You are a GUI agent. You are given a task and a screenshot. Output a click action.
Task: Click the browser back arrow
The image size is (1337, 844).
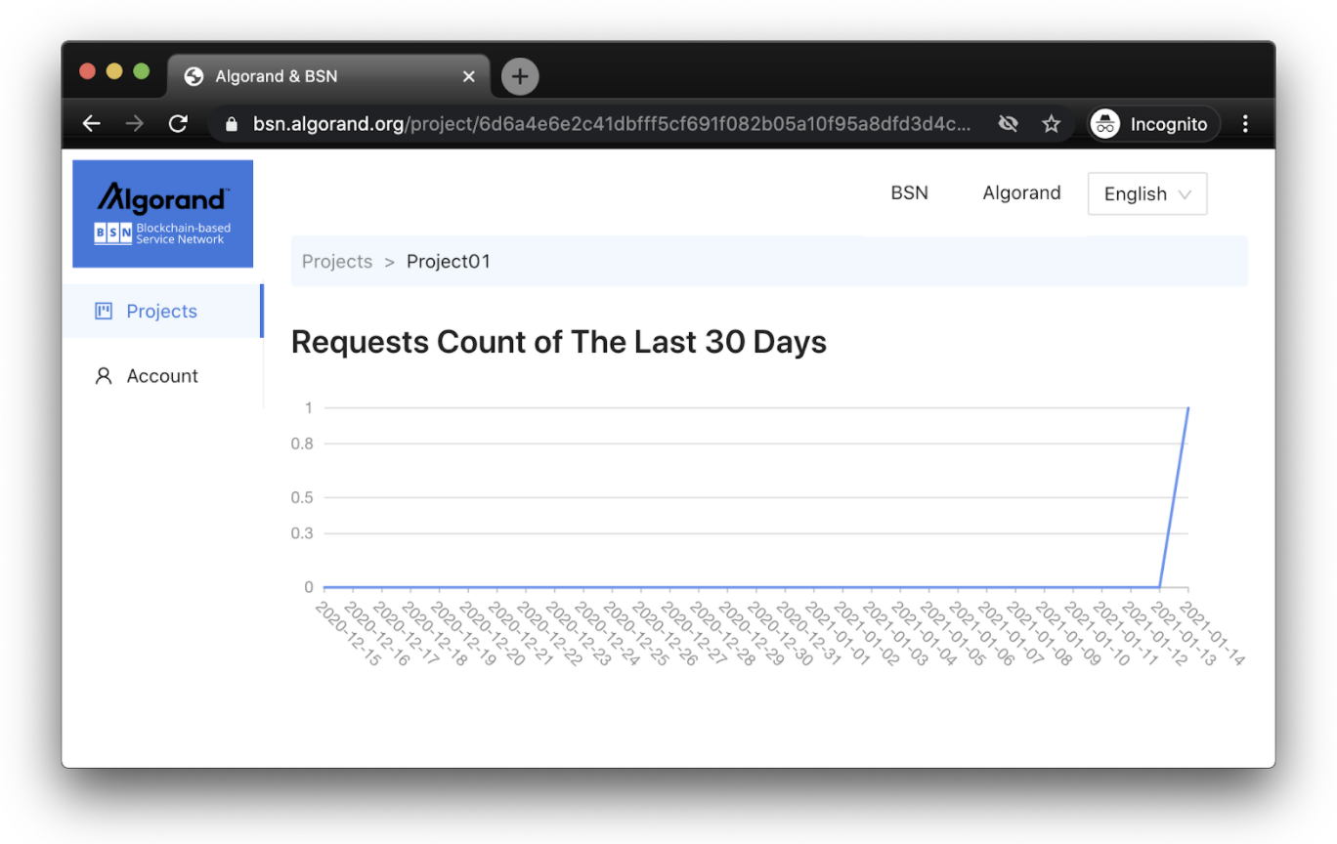pos(91,124)
